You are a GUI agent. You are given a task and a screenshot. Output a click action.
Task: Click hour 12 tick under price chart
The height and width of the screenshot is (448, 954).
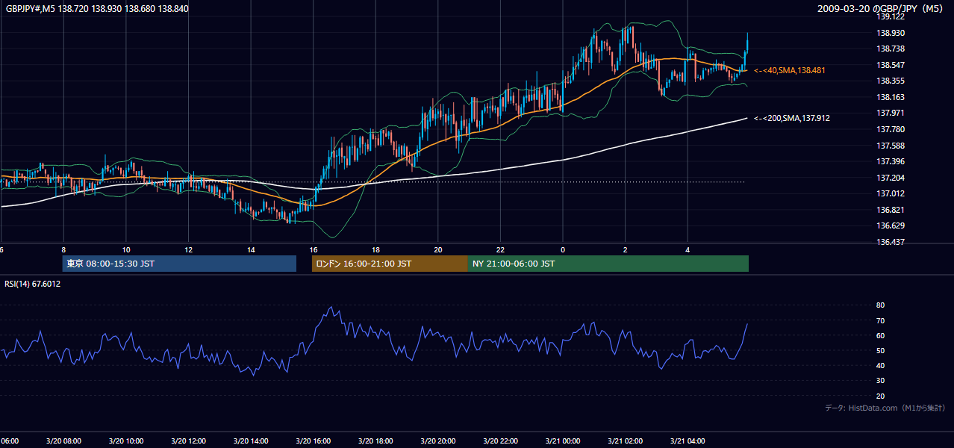189,250
